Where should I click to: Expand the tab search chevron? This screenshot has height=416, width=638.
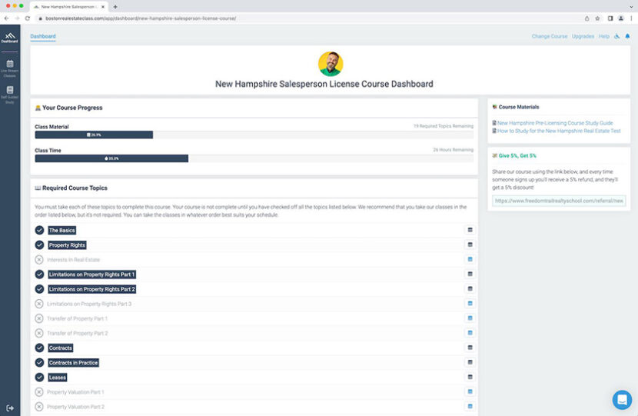click(630, 6)
